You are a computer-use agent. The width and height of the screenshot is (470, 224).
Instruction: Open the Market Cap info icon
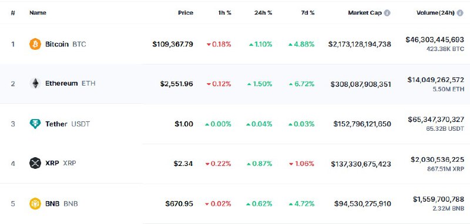click(387, 13)
